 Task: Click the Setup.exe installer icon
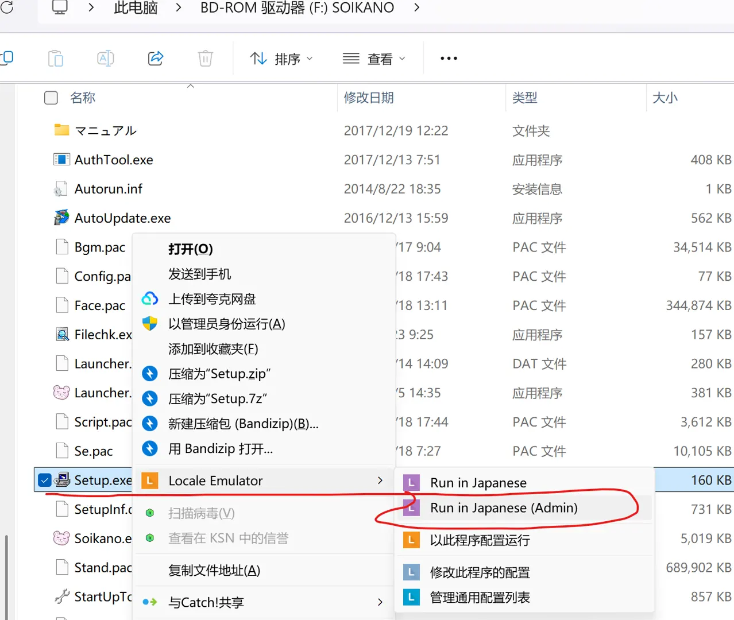(63, 479)
